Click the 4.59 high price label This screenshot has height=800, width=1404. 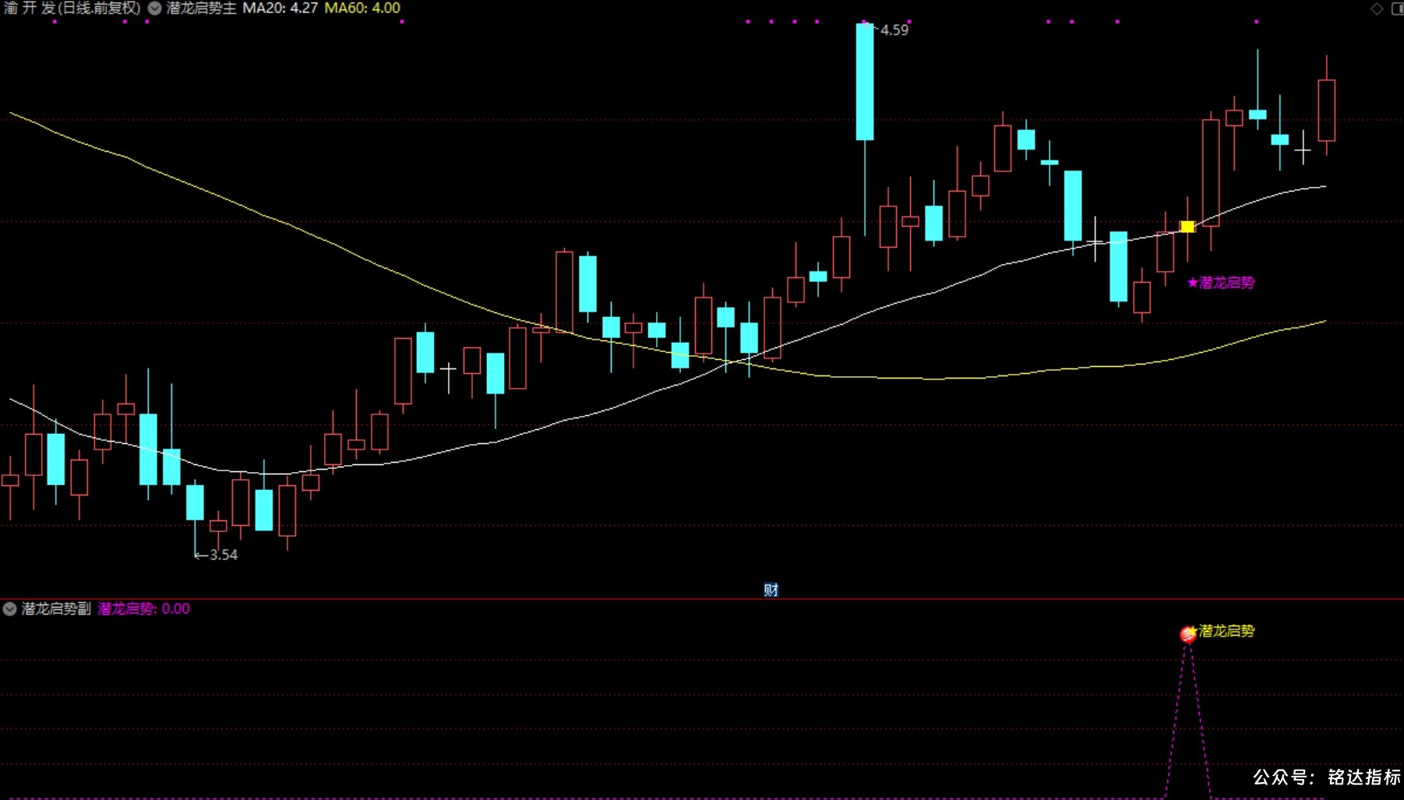(x=894, y=30)
